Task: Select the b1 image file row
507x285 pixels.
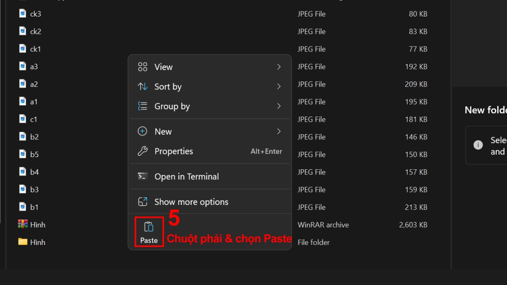Action: click(x=34, y=207)
